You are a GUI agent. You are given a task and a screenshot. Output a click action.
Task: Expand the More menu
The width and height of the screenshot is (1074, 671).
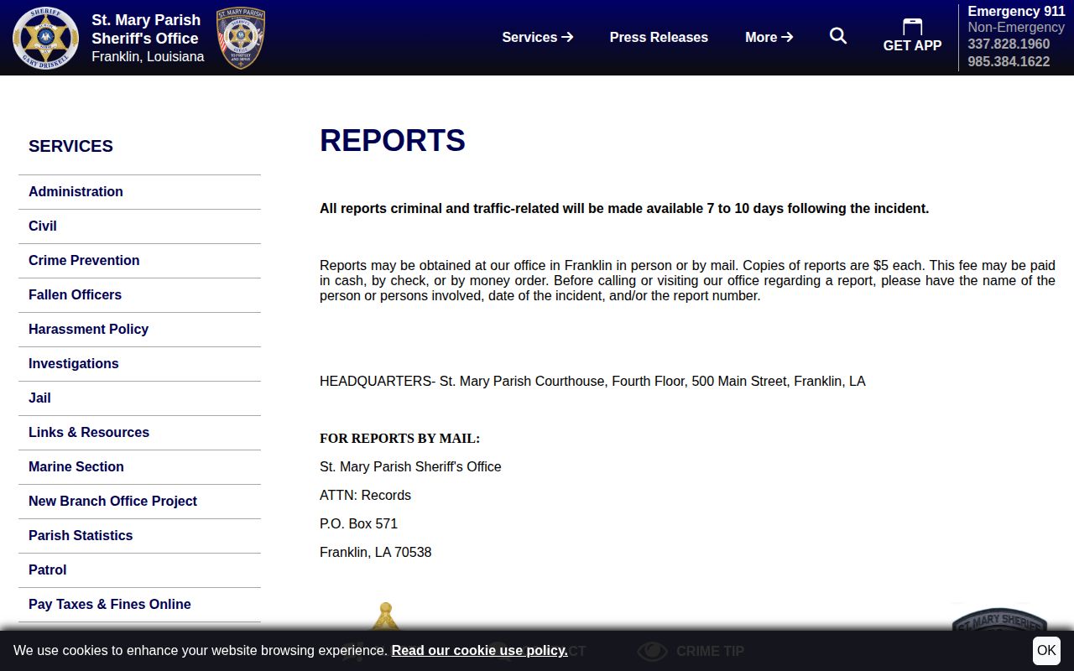[769, 37]
